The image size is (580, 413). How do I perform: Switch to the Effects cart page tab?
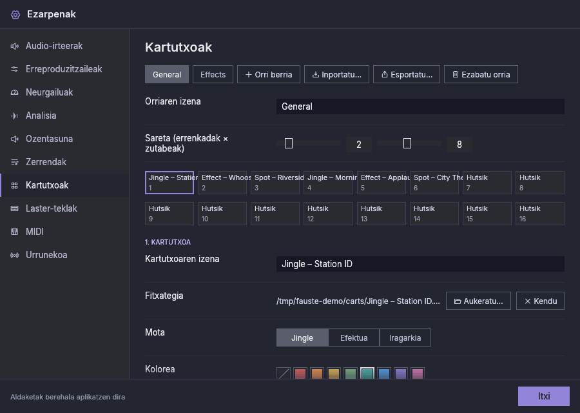(213, 74)
